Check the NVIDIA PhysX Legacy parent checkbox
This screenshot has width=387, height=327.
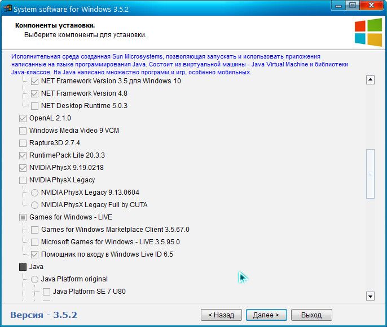23,180
